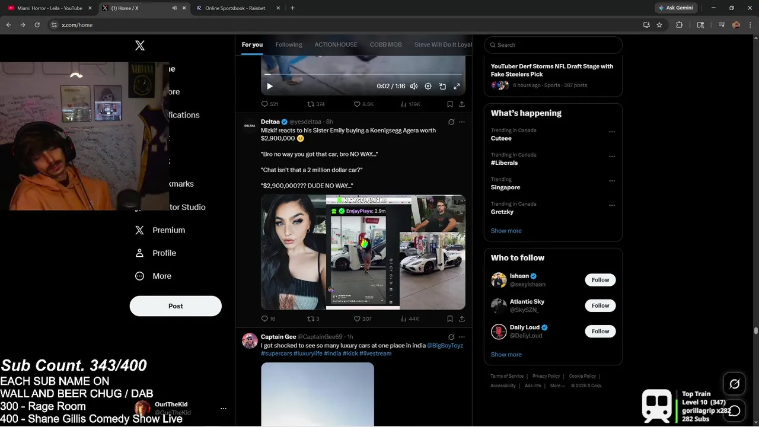
Task: Click @BigBoyToyz mention link
Action: (445, 345)
